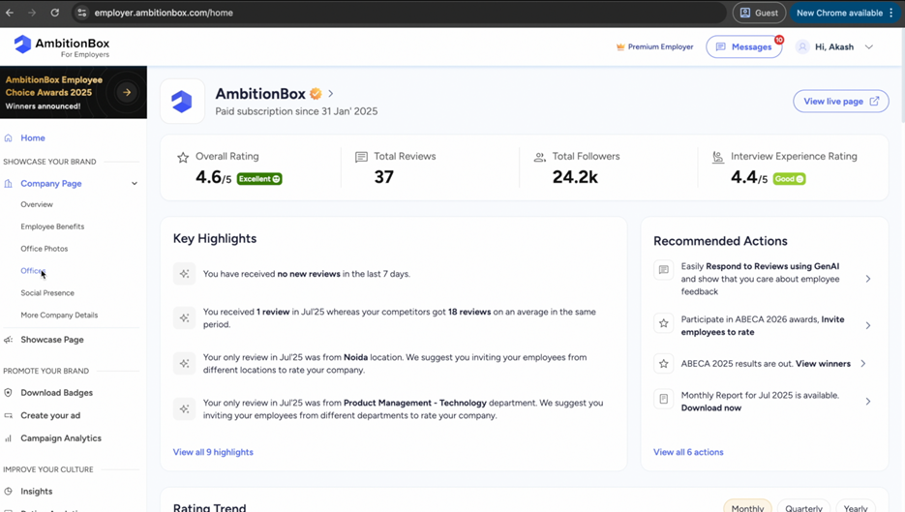Open Office Photos in sidebar
This screenshot has width=905, height=512.
(45, 249)
